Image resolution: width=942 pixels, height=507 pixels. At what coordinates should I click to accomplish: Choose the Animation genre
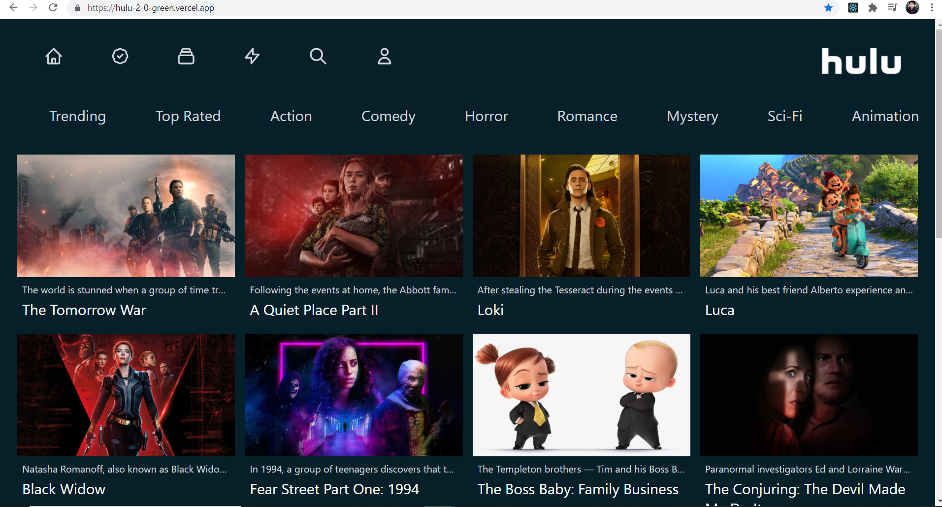click(885, 116)
